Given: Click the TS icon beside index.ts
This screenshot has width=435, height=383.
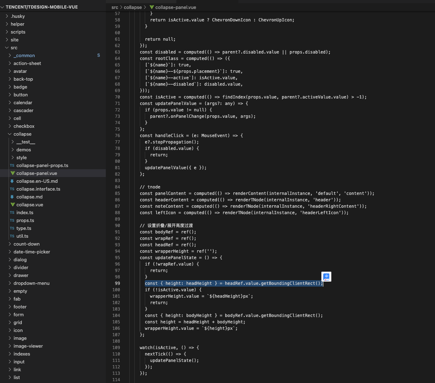Looking at the screenshot, I should point(13,212).
